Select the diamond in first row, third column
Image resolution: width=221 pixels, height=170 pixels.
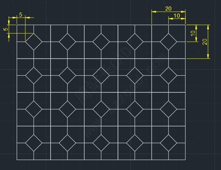(x=101, y=42)
